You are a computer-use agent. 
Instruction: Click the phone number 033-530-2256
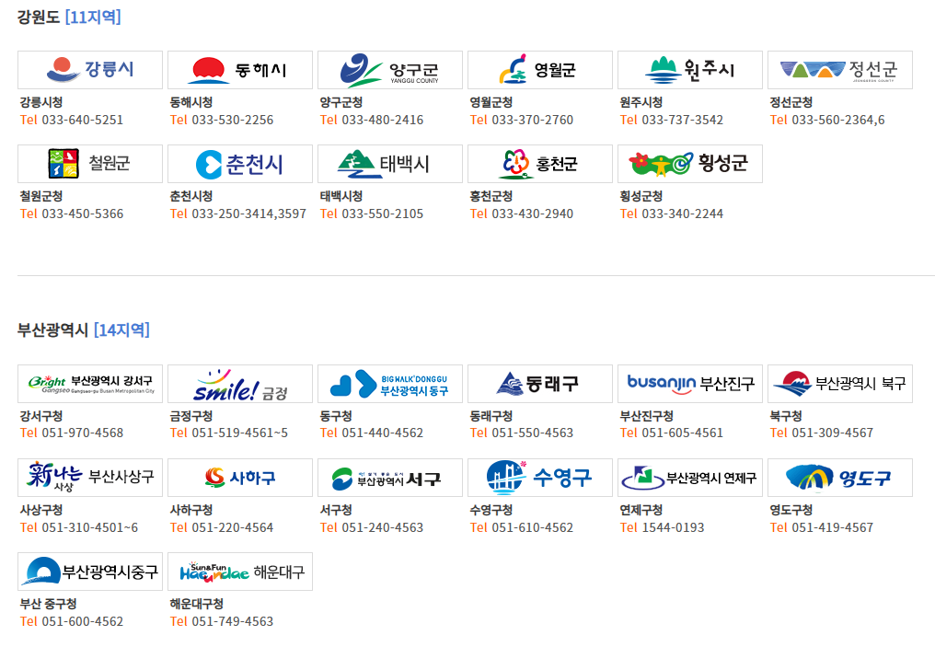click(233, 120)
